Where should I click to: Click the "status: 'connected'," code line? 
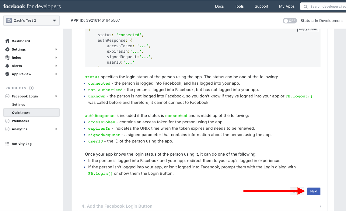(x=121, y=35)
